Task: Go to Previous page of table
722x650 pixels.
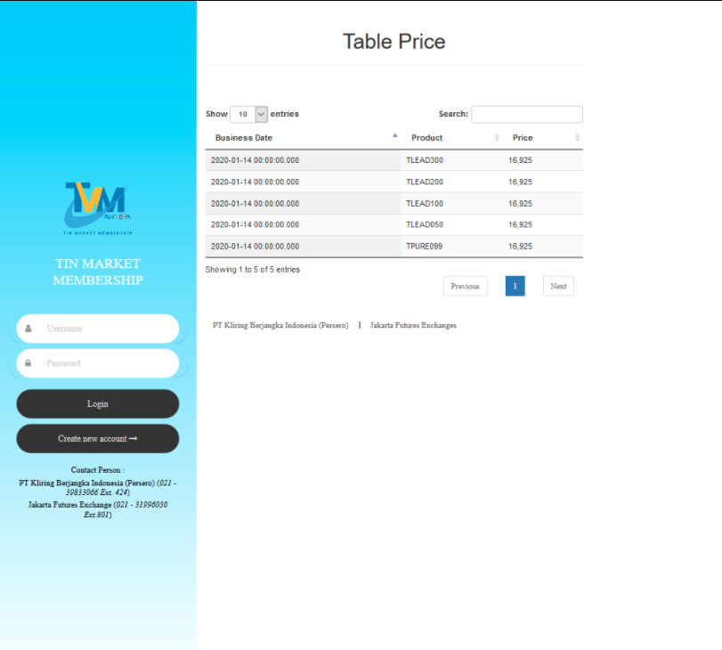Action: click(465, 286)
